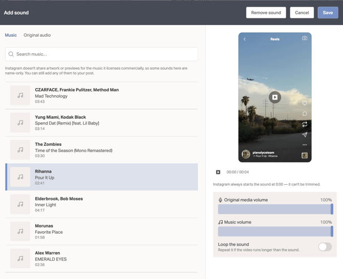This screenshot has width=343, height=279.
Task: Save the selected sound
Action: click(x=328, y=13)
